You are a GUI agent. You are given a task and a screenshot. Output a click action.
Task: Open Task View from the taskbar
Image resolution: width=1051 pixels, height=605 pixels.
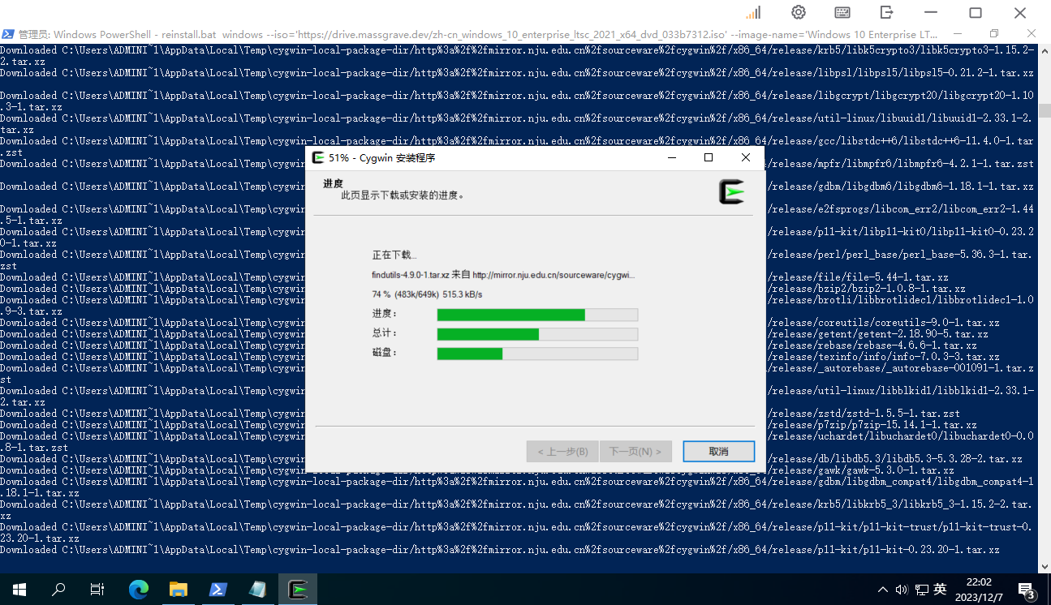pyautogui.click(x=97, y=590)
